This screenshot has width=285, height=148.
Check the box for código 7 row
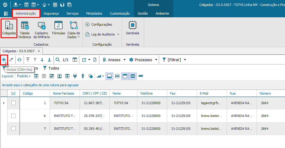13,129
